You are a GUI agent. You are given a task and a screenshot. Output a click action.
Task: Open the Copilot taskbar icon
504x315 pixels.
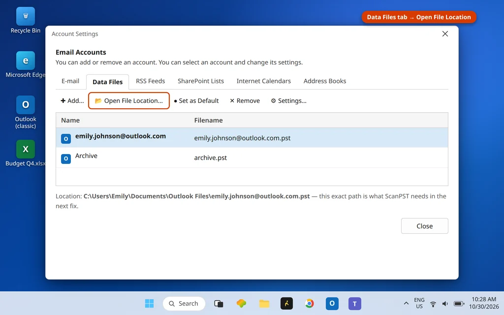(x=241, y=303)
